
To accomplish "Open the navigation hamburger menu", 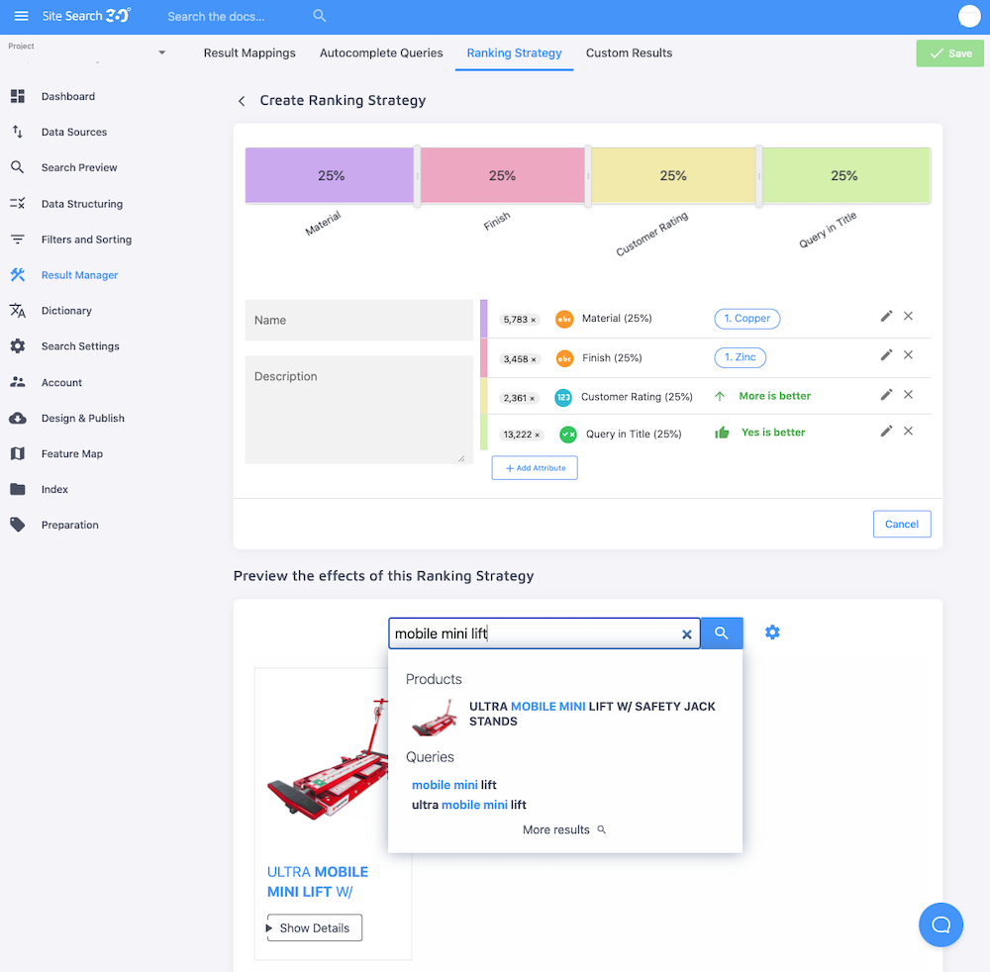I will click(21, 16).
